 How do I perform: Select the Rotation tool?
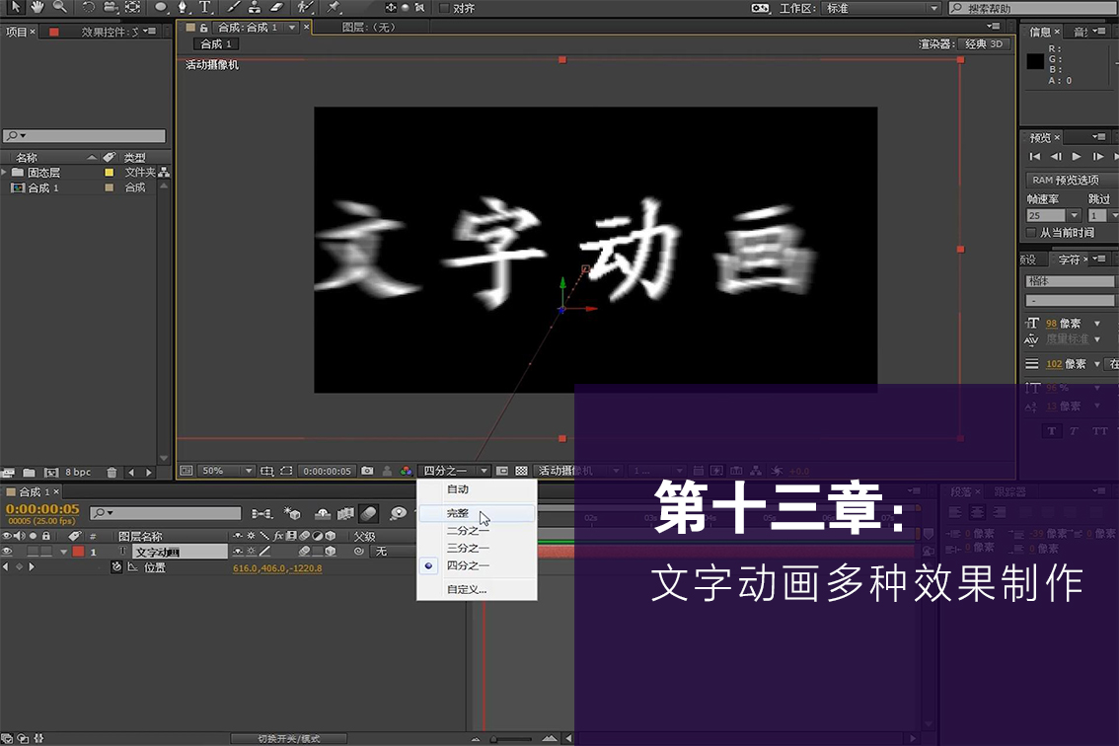pyautogui.click(x=88, y=7)
